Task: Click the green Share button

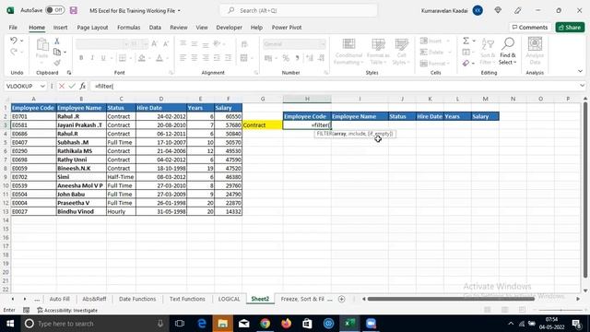Action: pos(570,27)
